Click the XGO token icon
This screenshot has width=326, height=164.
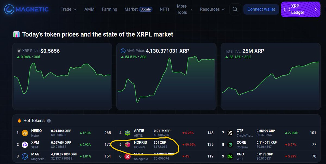pyautogui.click(x=230, y=156)
